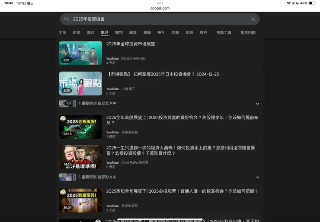The width and height of the screenshot is (320, 222).
Task: Clear the search box with X
Action: (x=253, y=19)
